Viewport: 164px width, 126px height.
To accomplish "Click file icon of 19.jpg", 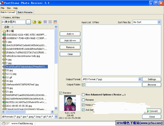I will pos(4,88).
